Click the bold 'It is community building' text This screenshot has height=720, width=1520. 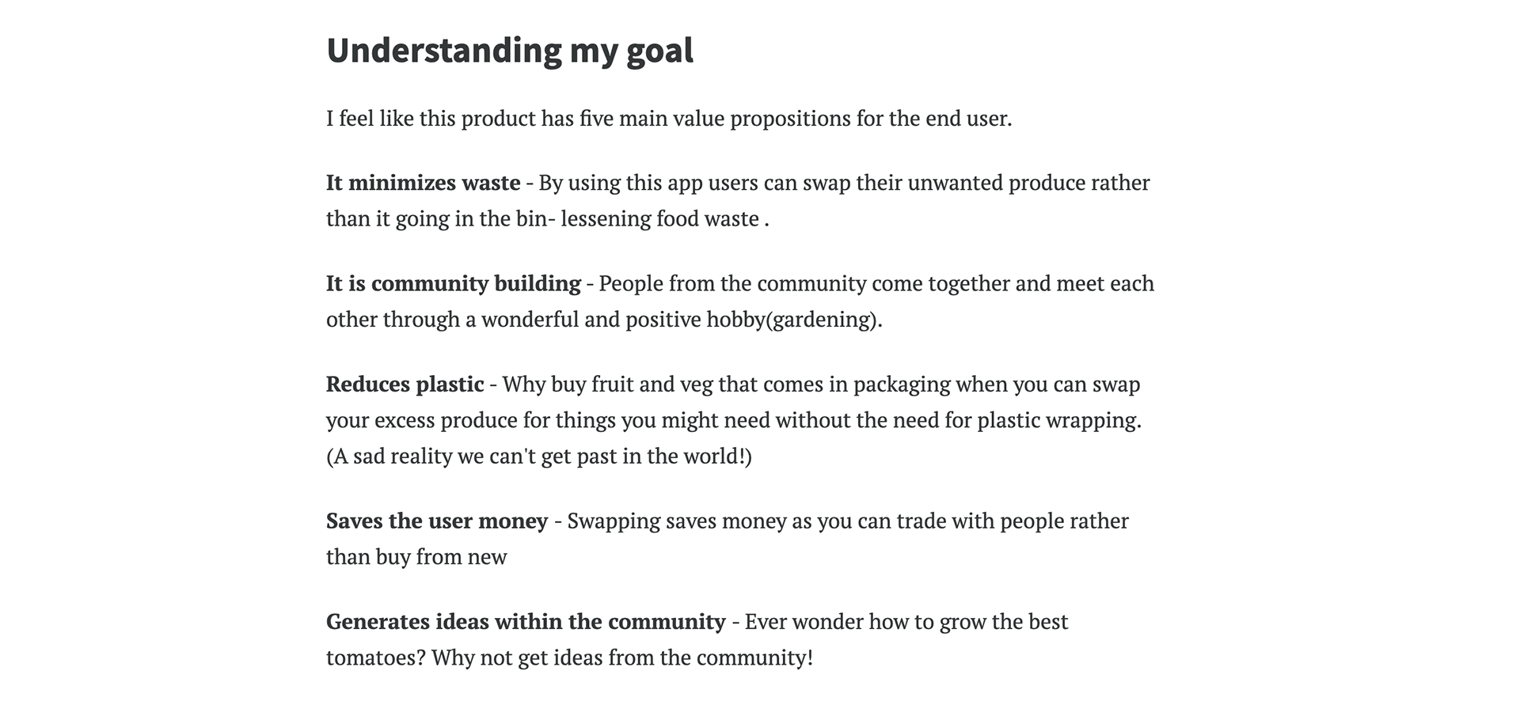click(454, 284)
